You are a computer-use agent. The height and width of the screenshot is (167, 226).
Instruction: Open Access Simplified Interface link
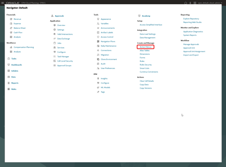pyautogui.click(x=151, y=25)
